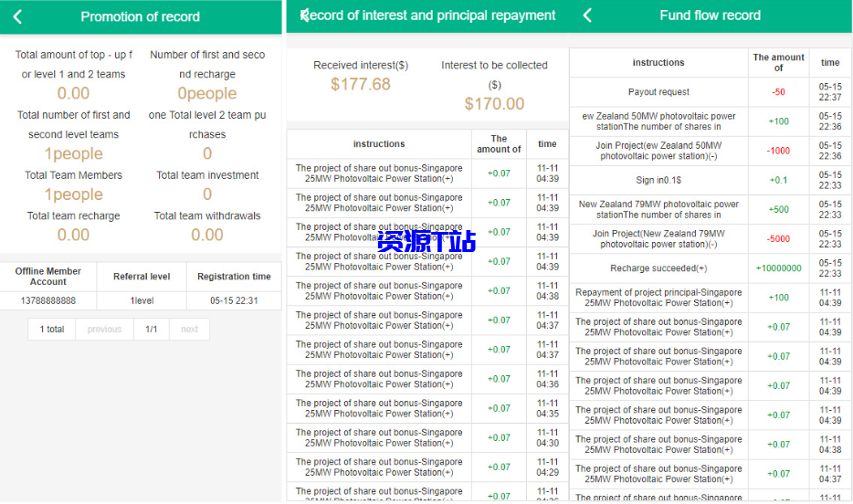Click the '1 total' pagination label
The width and height of the screenshot is (853, 504).
pyautogui.click(x=52, y=330)
